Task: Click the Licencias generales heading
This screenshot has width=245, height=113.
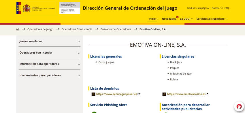Action: (x=106, y=56)
